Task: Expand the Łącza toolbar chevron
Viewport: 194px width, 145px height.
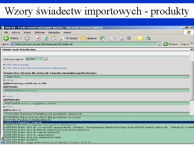Action: click(192, 43)
